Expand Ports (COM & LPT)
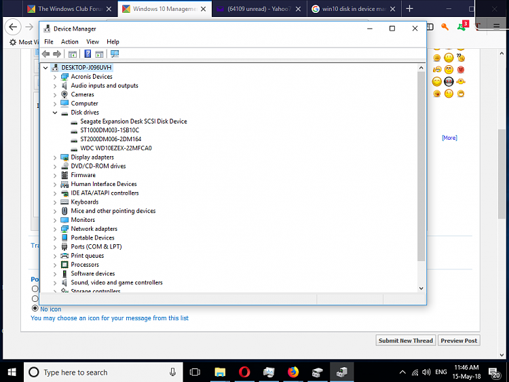The height and width of the screenshot is (382, 509). pos(55,247)
